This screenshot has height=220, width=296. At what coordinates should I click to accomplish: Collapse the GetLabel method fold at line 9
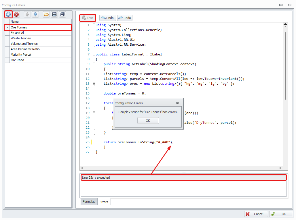coord(94,64)
